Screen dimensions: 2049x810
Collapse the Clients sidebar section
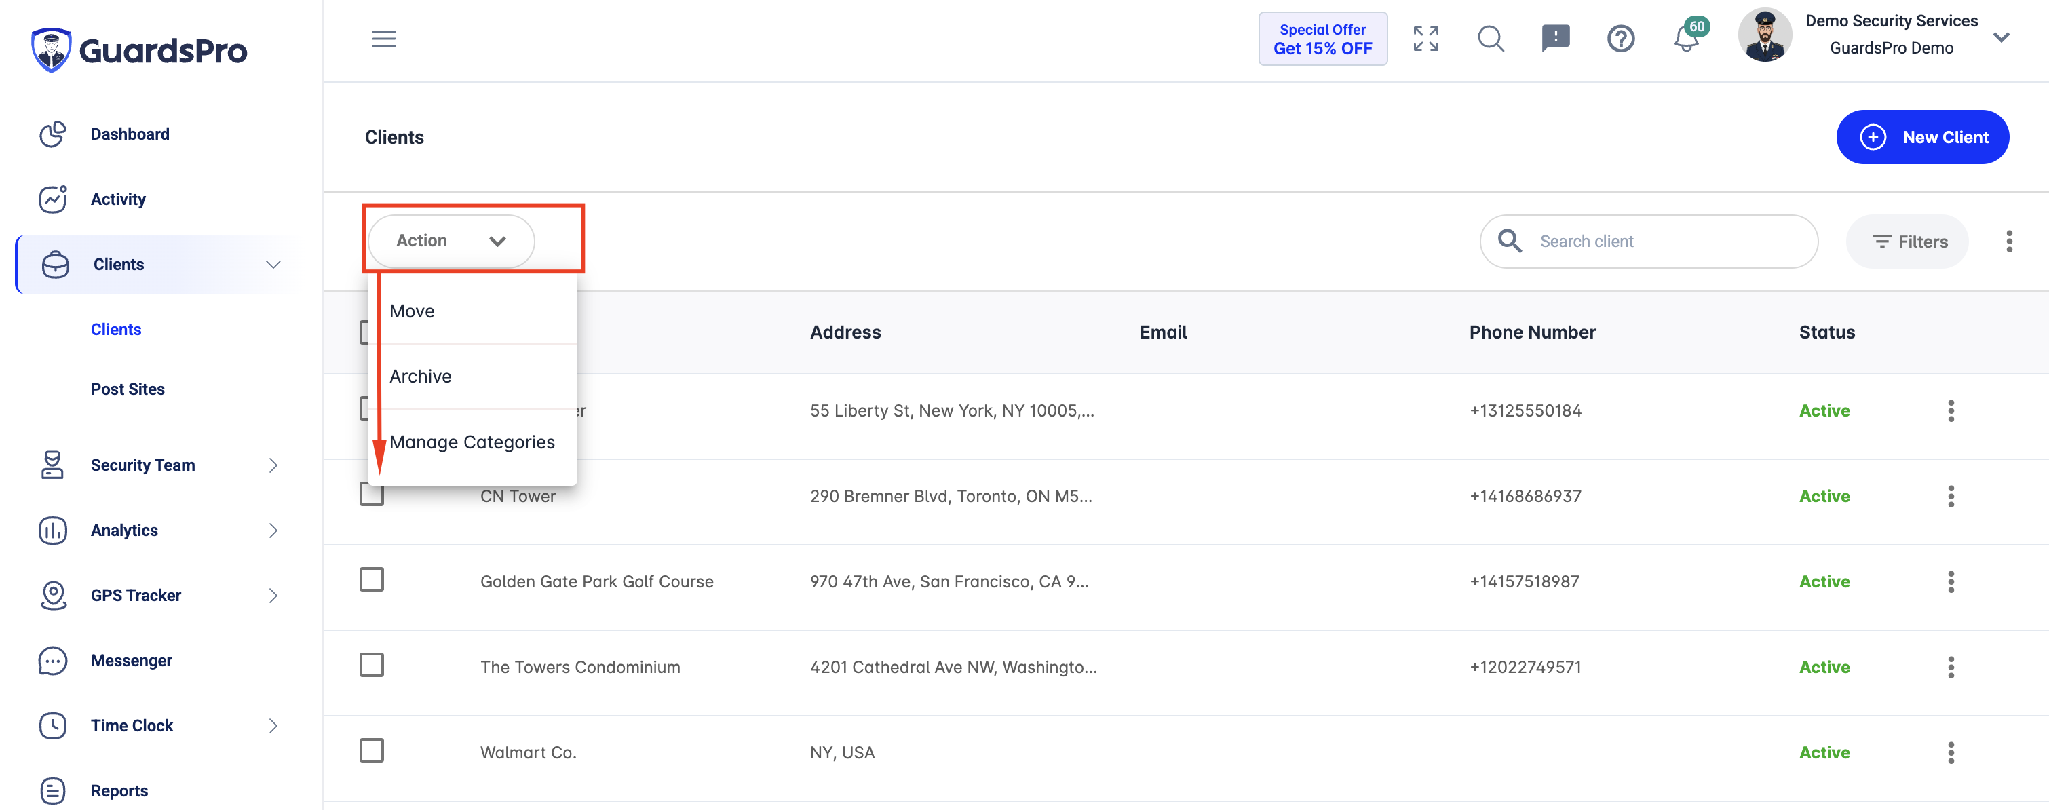(x=273, y=264)
